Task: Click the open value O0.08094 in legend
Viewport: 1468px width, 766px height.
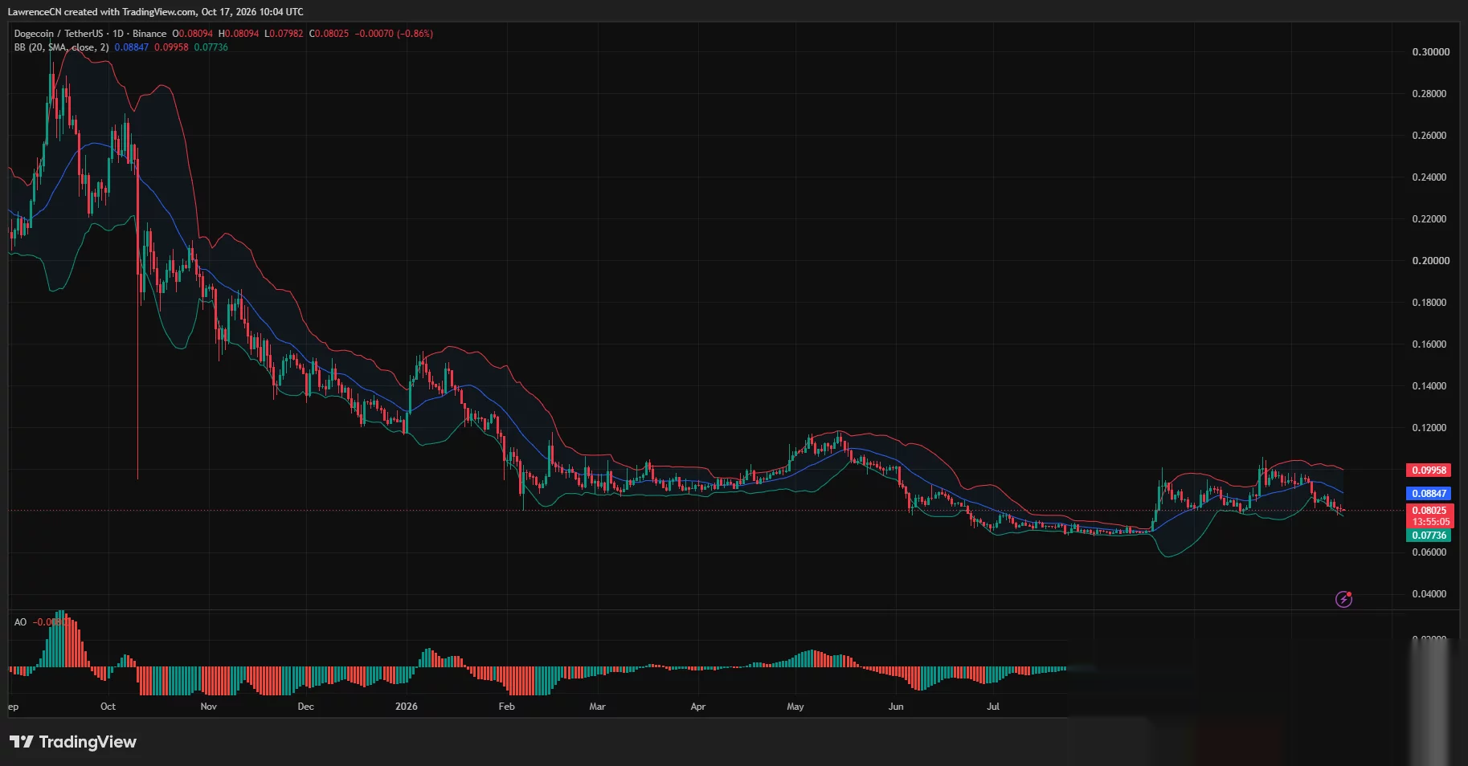Action: [193, 34]
